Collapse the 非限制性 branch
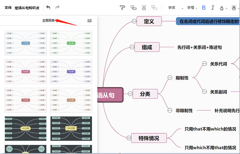The image size is (240, 154). (x=170, y=110)
